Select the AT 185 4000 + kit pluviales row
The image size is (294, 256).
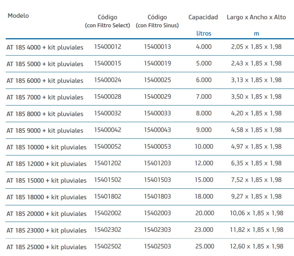[45, 47]
